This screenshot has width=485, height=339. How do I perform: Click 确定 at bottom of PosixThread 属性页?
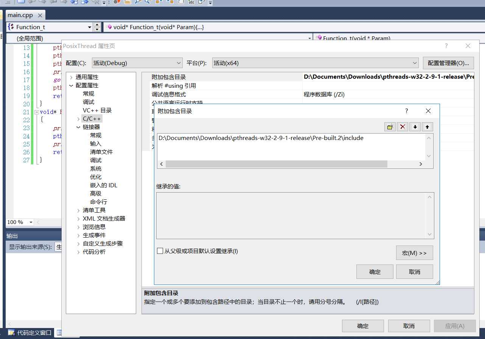[x=363, y=326]
